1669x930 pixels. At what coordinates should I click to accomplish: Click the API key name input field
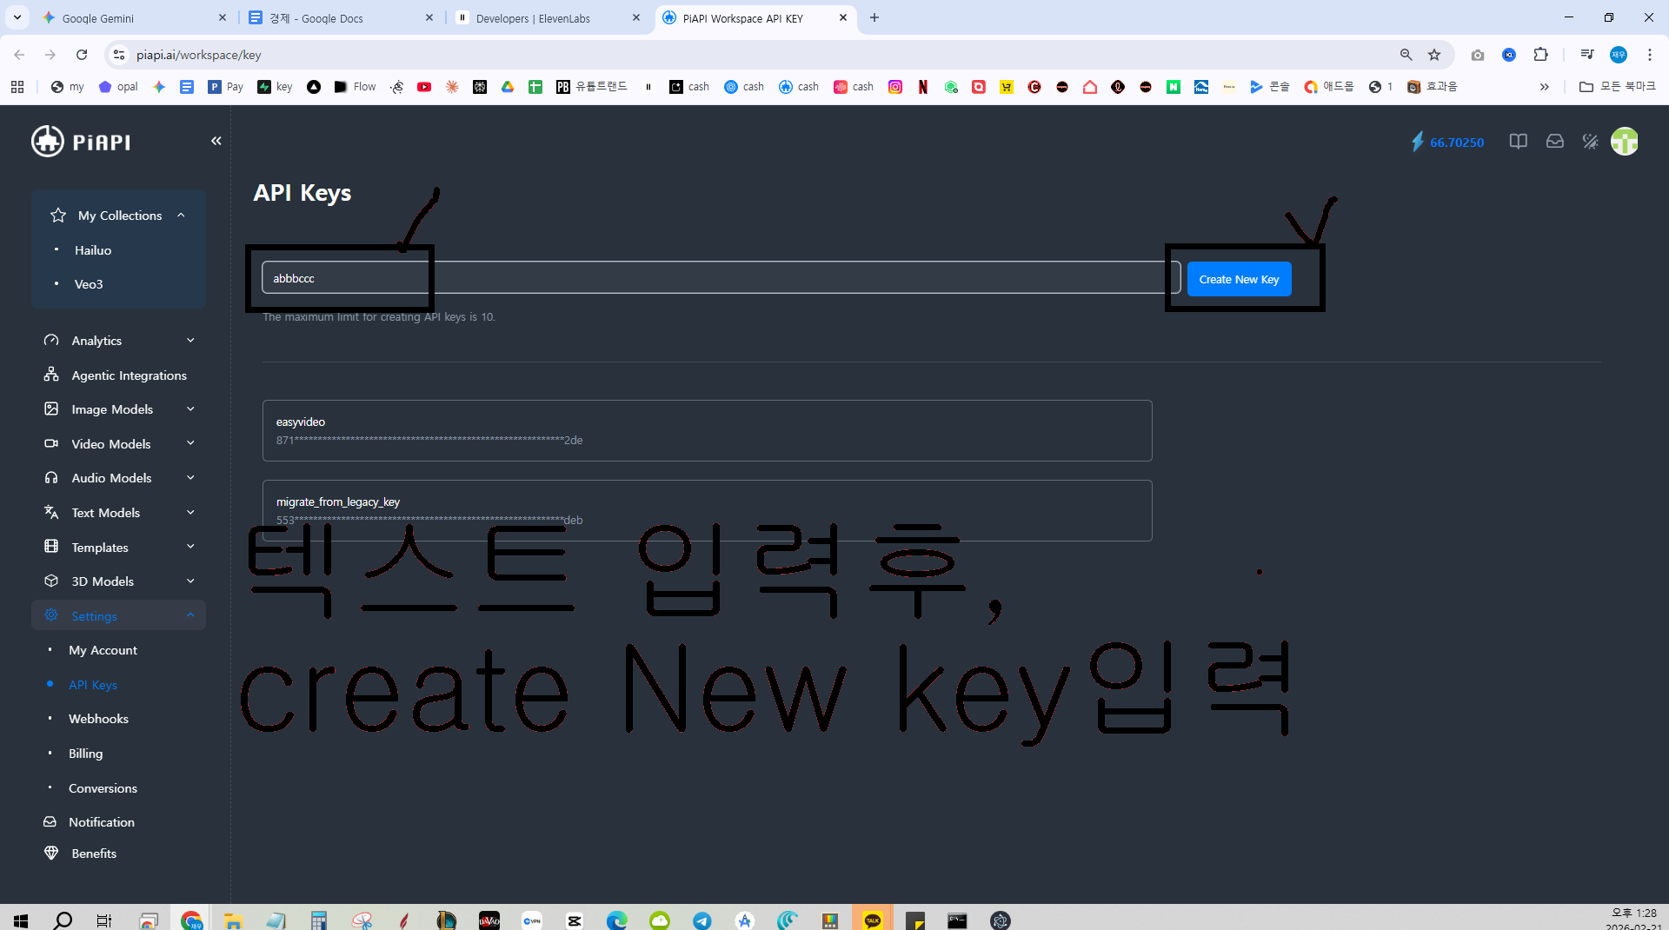tap(721, 278)
